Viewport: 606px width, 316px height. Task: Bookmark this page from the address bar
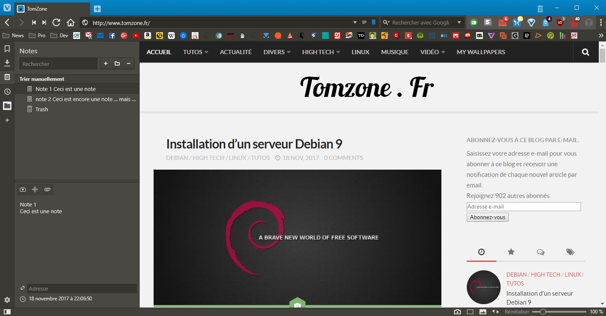click(x=374, y=22)
